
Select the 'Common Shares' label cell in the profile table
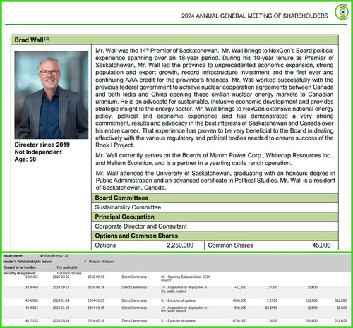point(230,245)
